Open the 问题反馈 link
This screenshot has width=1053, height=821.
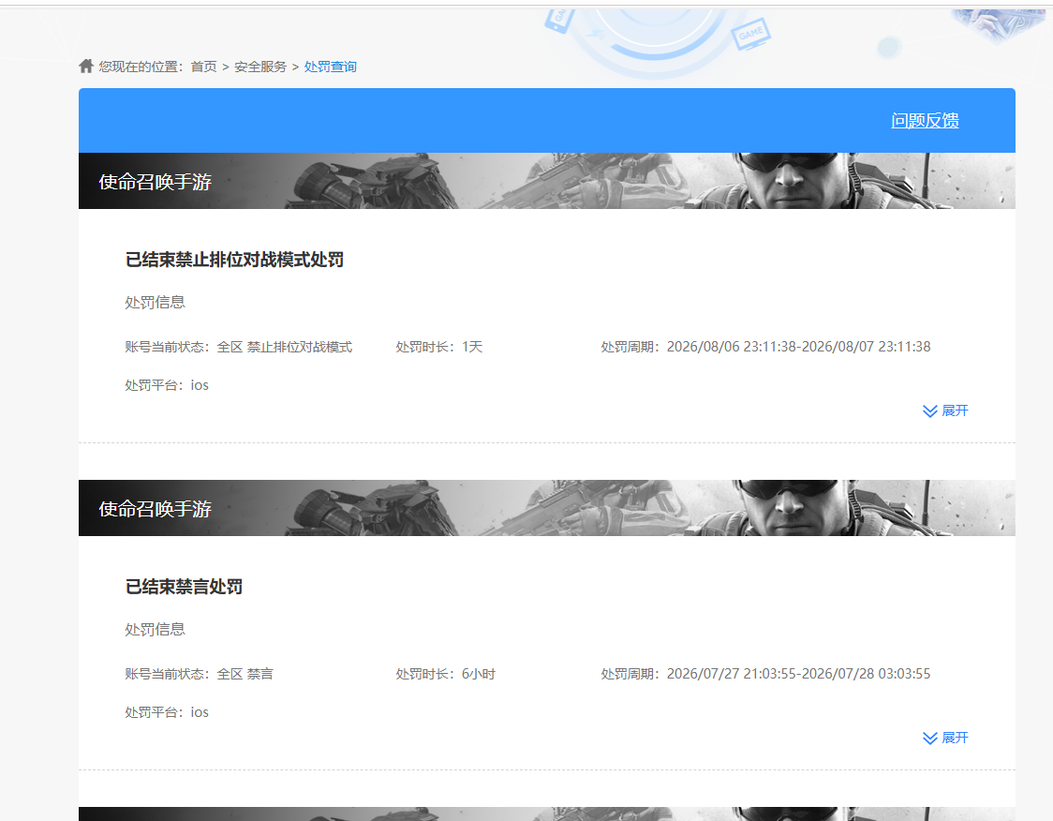click(x=925, y=120)
